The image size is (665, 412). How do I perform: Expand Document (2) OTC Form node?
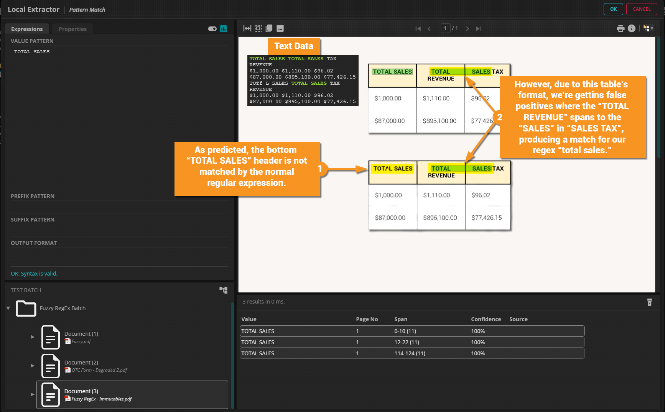(33, 366)
